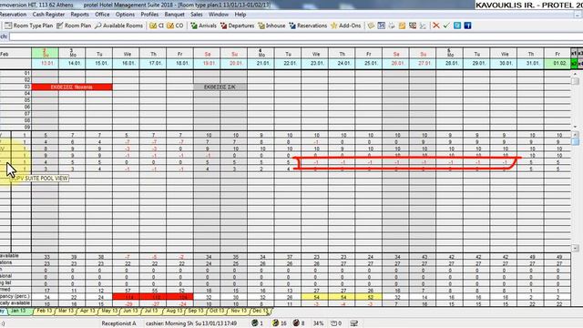Select the red event bar in row 03
583x328 pixels.
point(72,87)
